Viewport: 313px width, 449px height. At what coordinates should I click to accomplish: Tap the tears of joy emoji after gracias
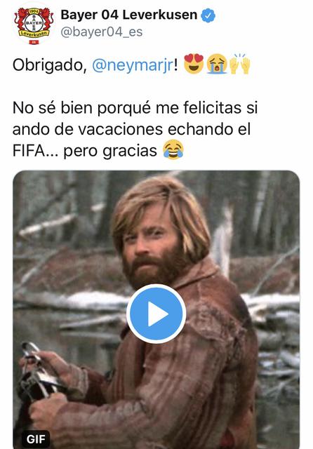pyautogui.click(x=173, y=149)
